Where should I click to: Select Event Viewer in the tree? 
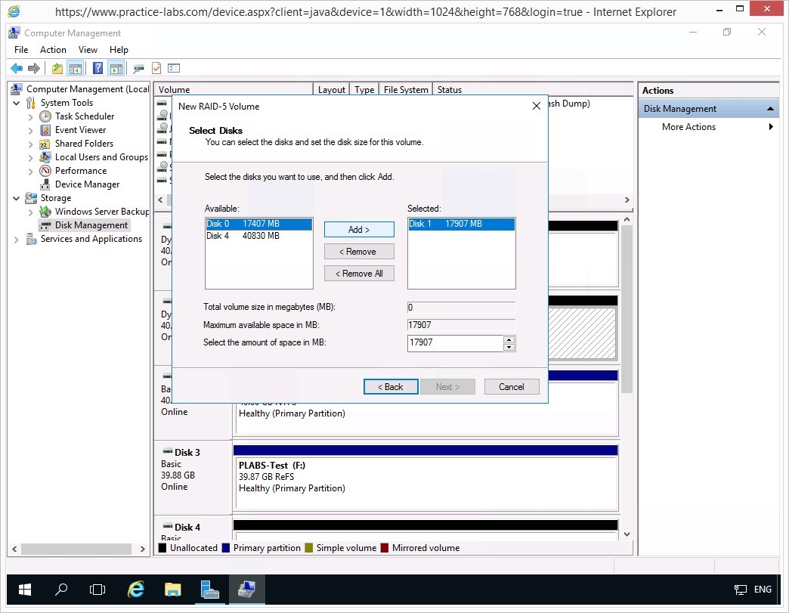(x=80, y=130)
